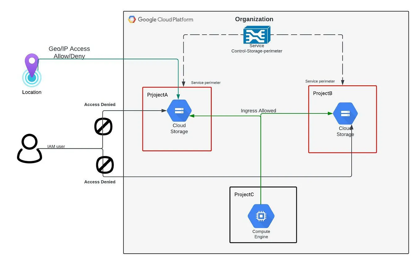Click the upper Access Denied prohibition symbol
This screenshot has width=420, height=265.
[x=103, y=126]
